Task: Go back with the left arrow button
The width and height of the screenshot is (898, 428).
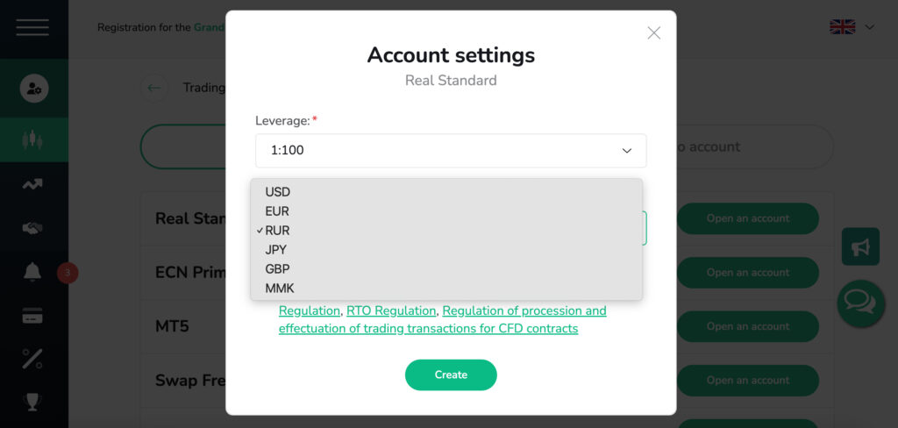Action: pos(154,88)
